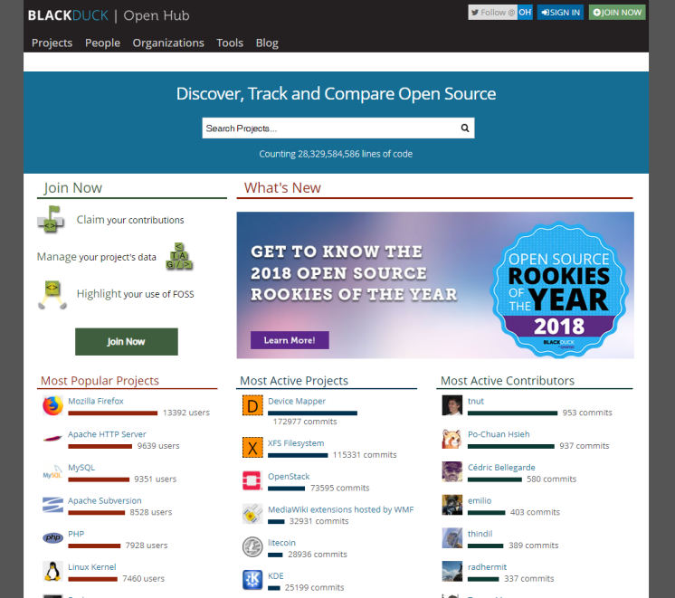675x598 pixels.
Task: Click the Linux Kernel penguin icon
Action: click(x=52, y=571)
